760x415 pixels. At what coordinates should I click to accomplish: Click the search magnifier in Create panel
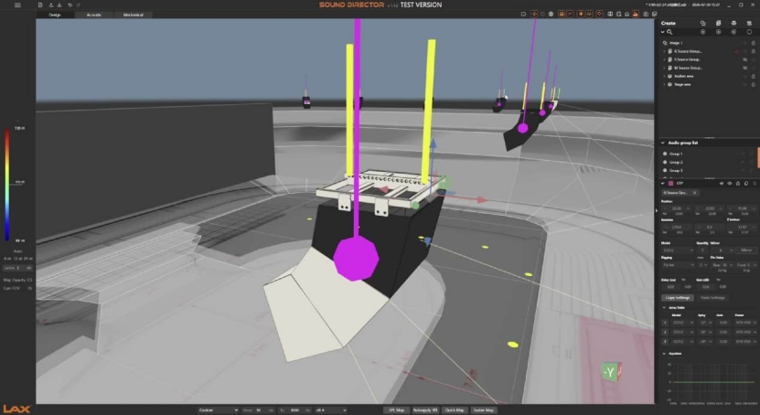coord(669,32)
